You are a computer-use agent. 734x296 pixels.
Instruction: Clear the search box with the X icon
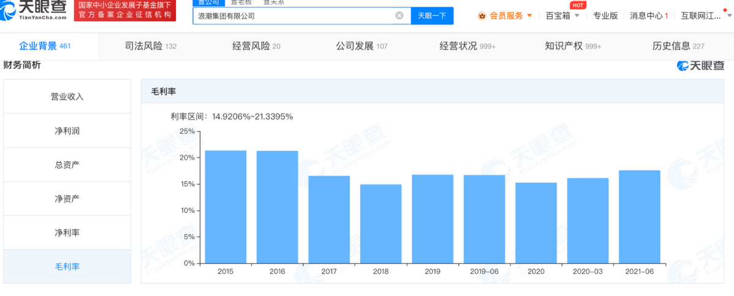399,16
